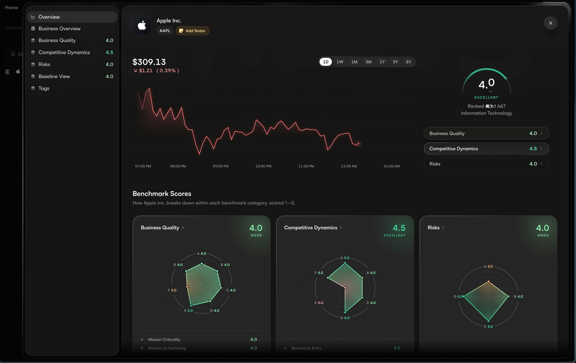Screen dimensions: 576x363
Task: Go to Risks in the sidebar
Action: point(72,64)
